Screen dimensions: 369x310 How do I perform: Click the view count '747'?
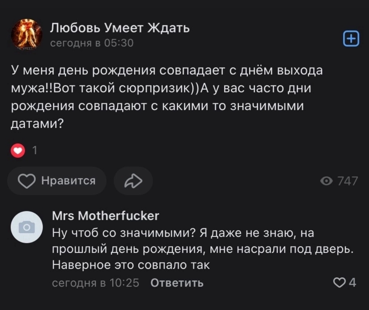click(347, 181)
